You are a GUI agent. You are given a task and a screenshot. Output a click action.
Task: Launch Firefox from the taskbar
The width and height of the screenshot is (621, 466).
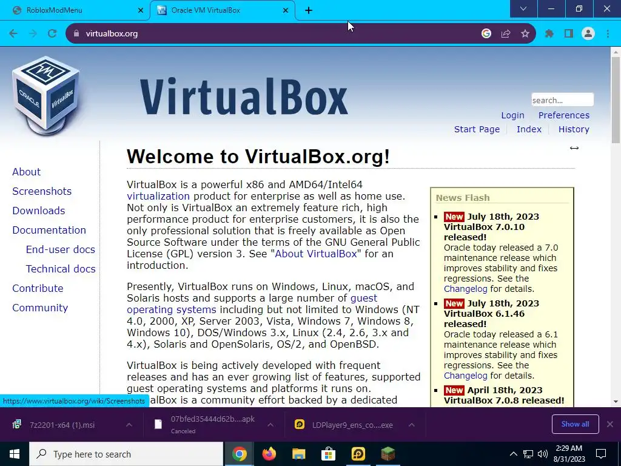pyautogui.click(x=269, y=454)
